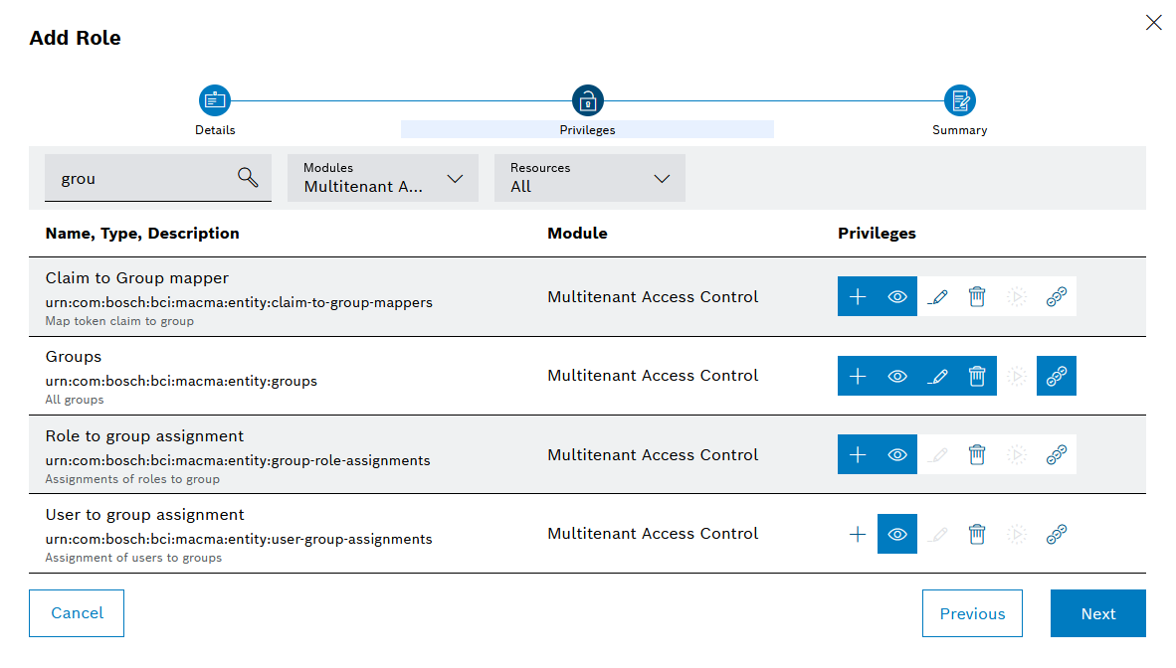Toggle link privilege for Groups row

tap(1057, 376)
